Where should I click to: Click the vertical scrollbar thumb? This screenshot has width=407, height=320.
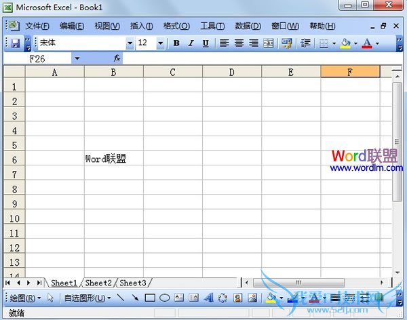point(397,142)
